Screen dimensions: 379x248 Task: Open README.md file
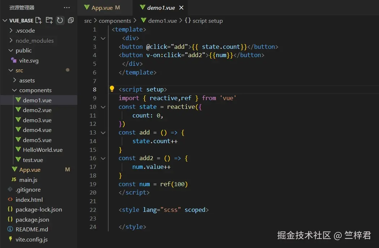coord(32,229)
